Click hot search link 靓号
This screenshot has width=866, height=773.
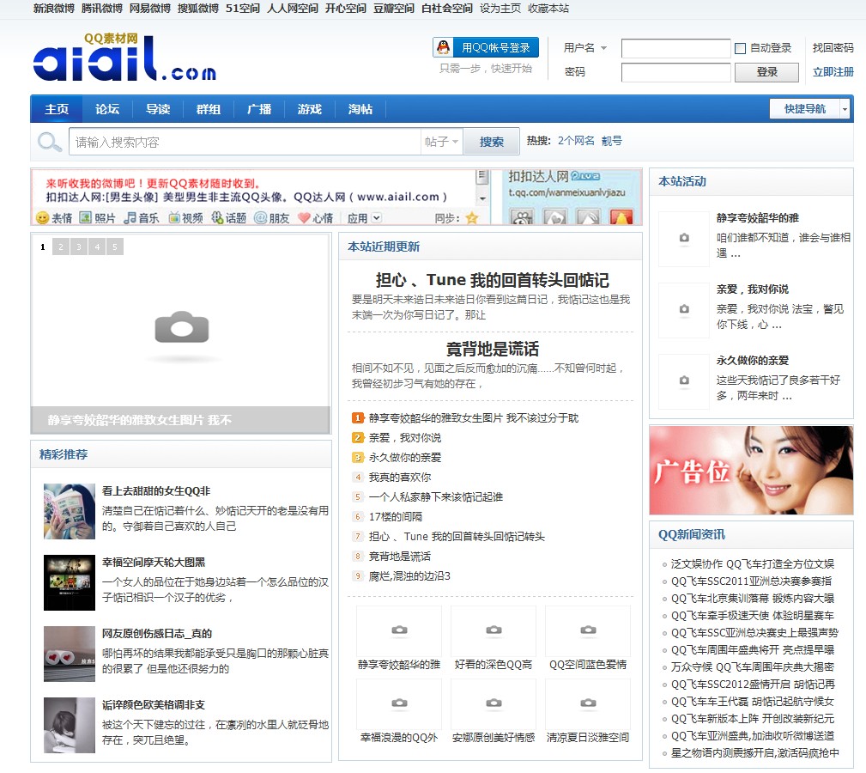coord(611,141)
